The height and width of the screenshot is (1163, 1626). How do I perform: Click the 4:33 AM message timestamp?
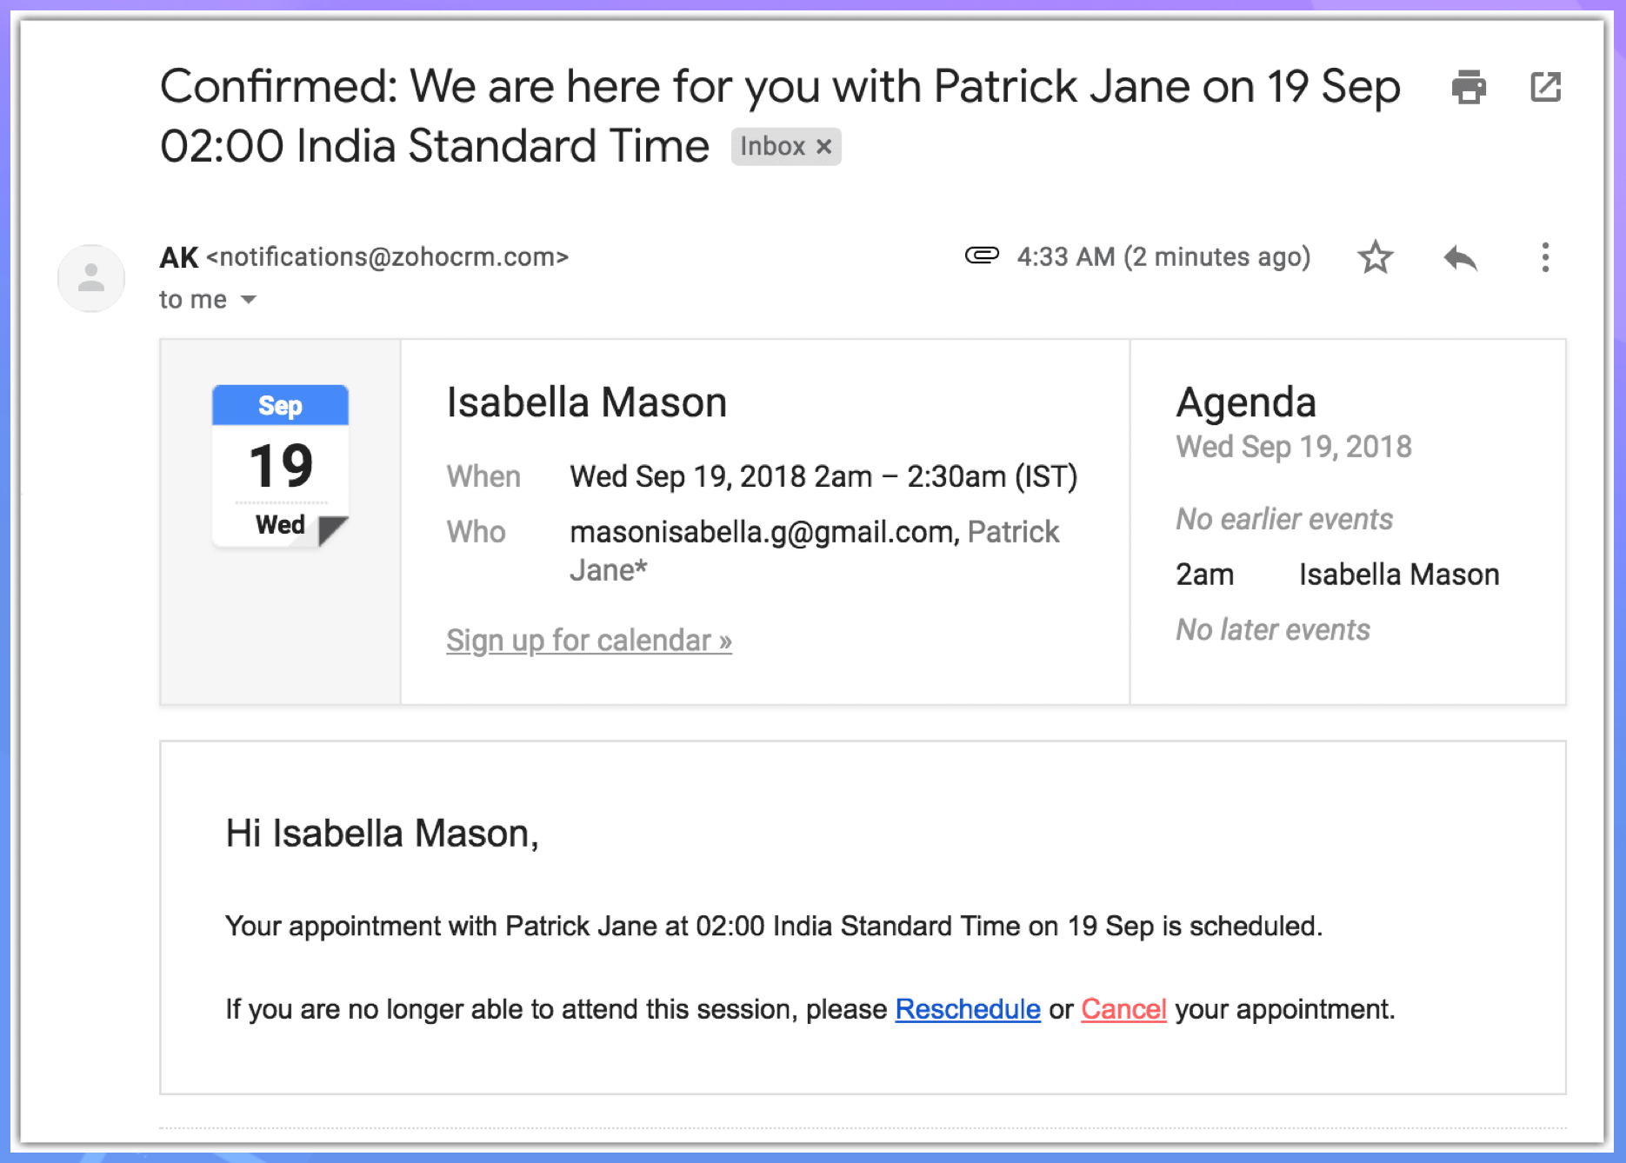1163,257
